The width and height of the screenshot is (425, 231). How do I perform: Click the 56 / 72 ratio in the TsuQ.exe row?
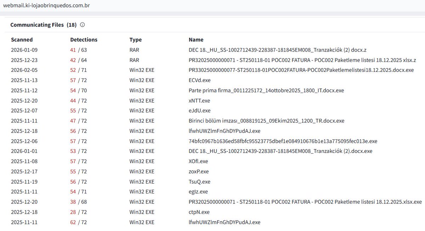pos(78,182)
